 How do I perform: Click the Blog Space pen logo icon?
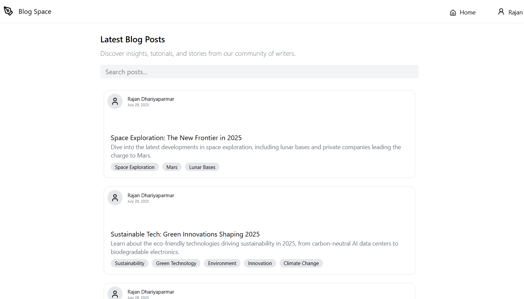click(8, 11)
